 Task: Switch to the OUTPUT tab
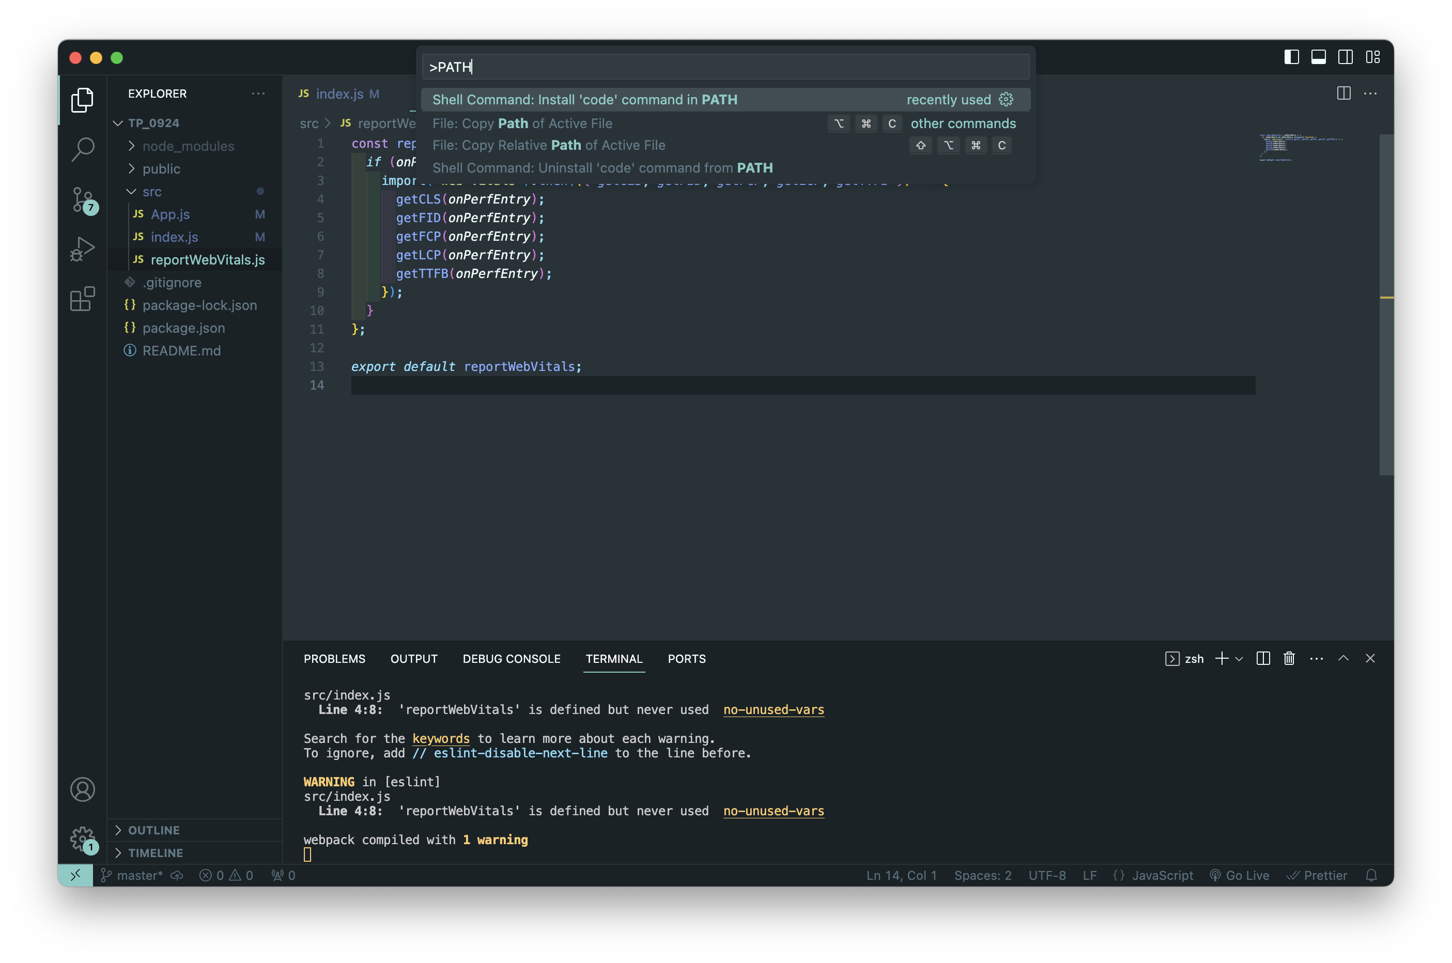[x=414, y=659]
